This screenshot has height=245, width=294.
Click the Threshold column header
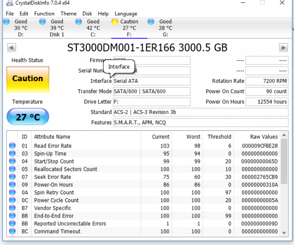pos(218,136)
